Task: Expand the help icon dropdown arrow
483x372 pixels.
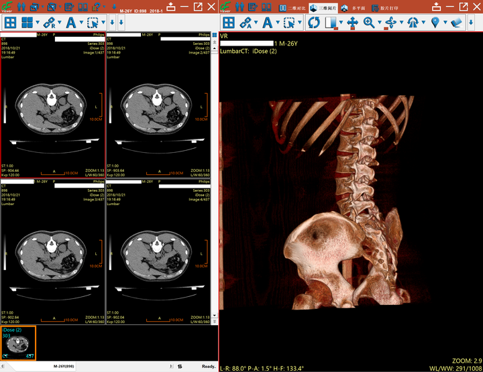Action: click(x=105, y=7)
